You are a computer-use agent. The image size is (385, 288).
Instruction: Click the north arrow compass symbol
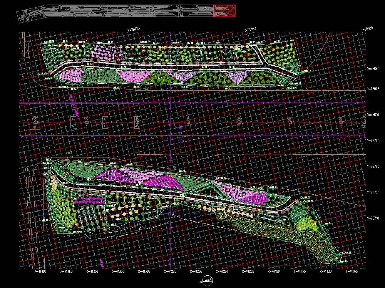tap(207, 281)
